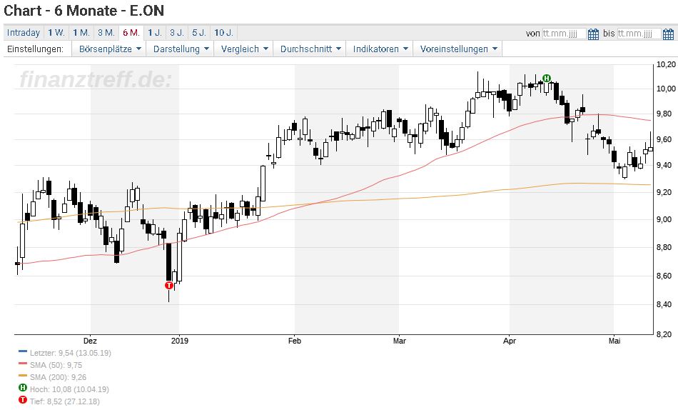Click the 'Chart - 6 Monate - E.ON' heading
678x410 pixels.
(x=84, y=11)
